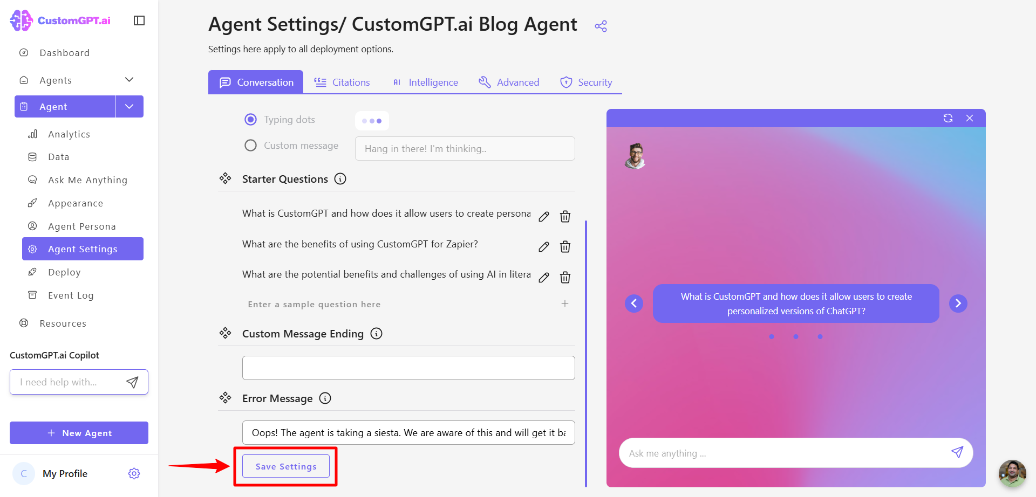Refresh the chat preview
This screenshot has width=1036, height=497.
pos(948,118)
